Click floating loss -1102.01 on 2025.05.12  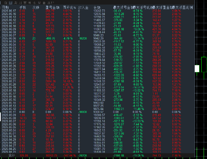[x=118, y=109]
